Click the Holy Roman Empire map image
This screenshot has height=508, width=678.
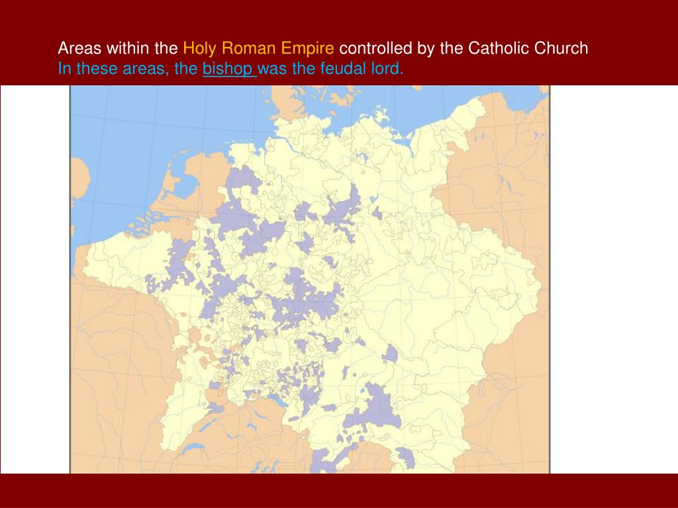[310, 280]
